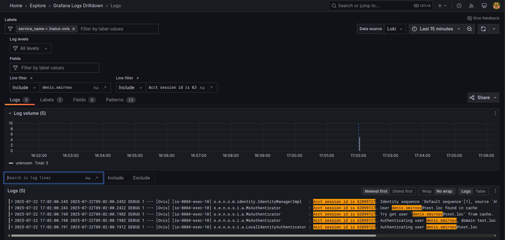Remove the service_name = /naice-ovis filter
Screen dimensions: 505x240
pyautogui.click(x=74, y=29)
